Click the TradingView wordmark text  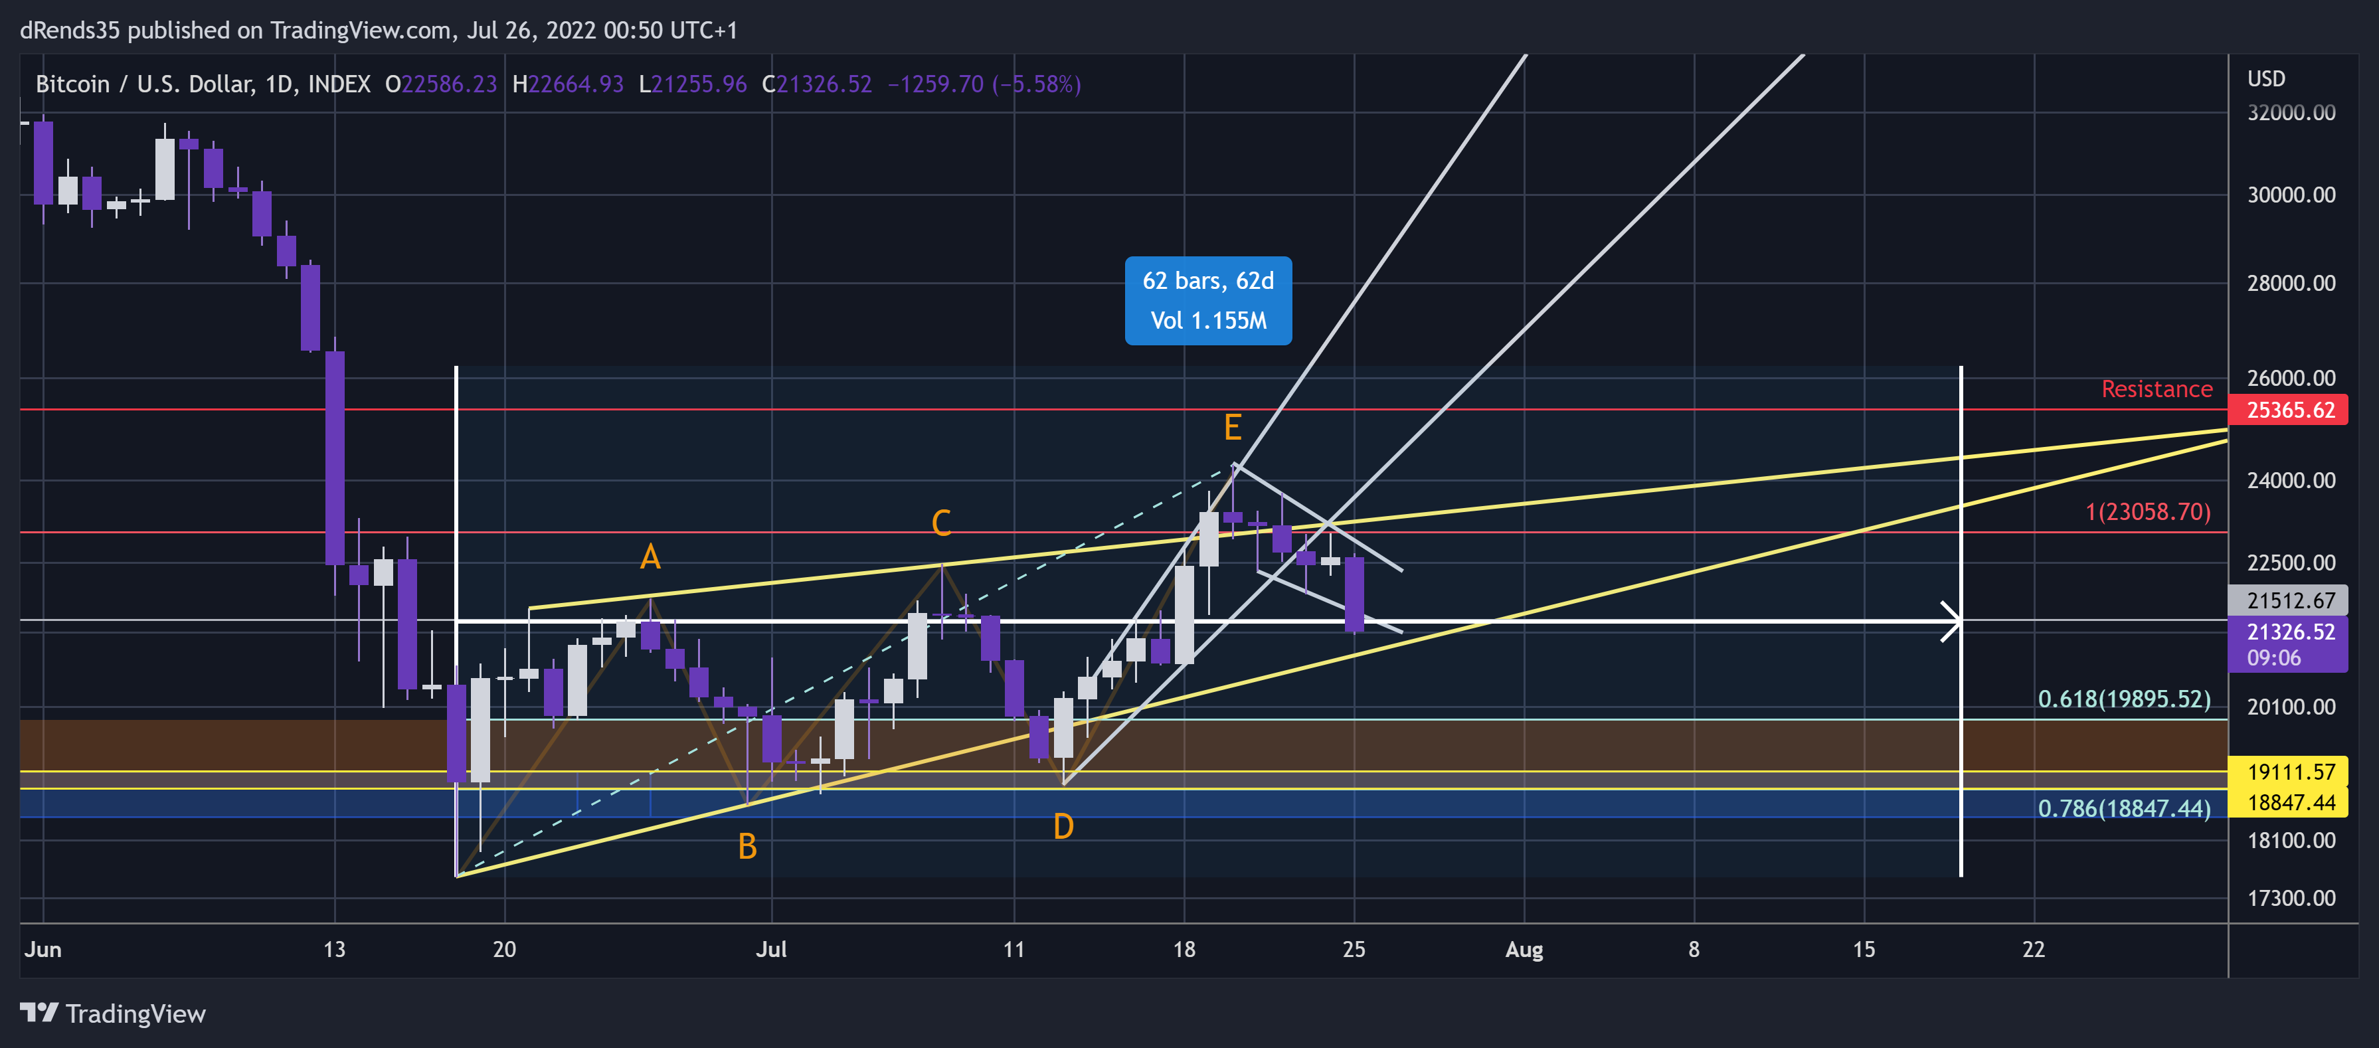tap(135, 1014)
